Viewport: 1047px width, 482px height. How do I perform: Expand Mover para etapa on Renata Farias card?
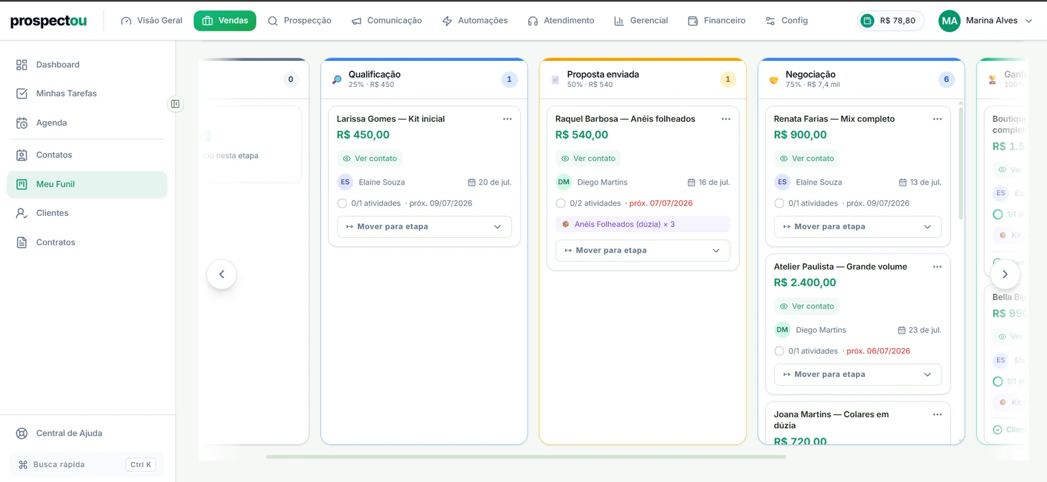(x=858, y=227)
